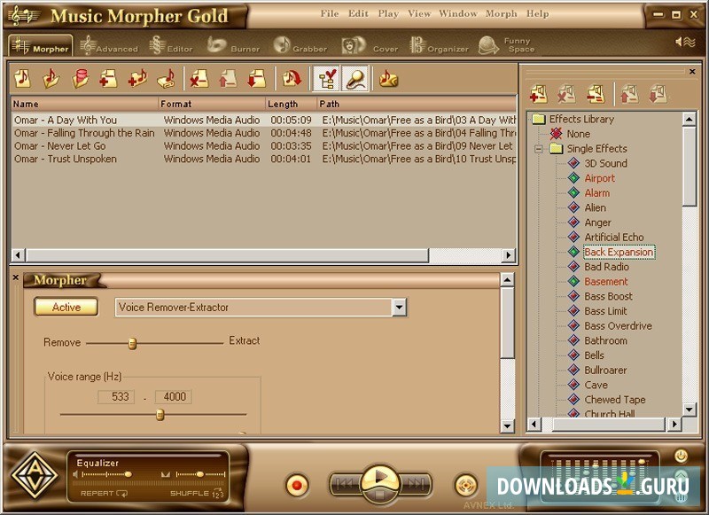This screenshot has width=709, height=515.
Task: Add folder using the red-plus note-folder icon
Action: (137, 79)
